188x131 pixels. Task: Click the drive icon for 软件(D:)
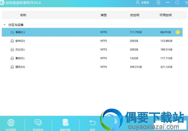tap(12, 41)
